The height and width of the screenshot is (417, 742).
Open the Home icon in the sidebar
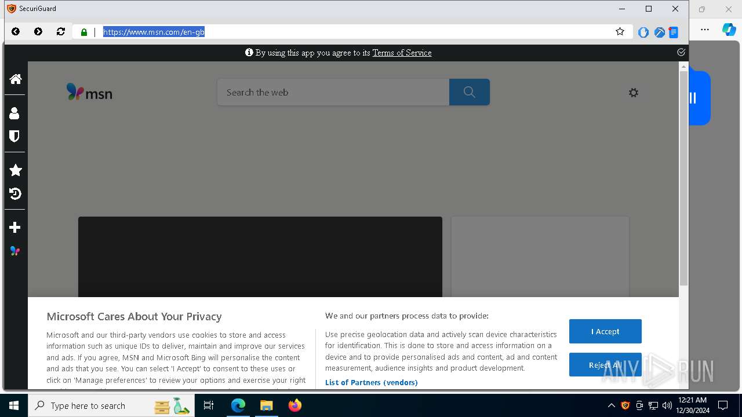pos(16,79)
